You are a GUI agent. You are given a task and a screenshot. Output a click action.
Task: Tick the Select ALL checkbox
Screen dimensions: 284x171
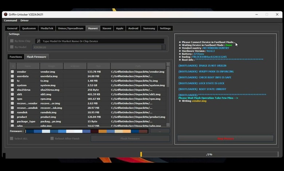(x=12, y=139)
